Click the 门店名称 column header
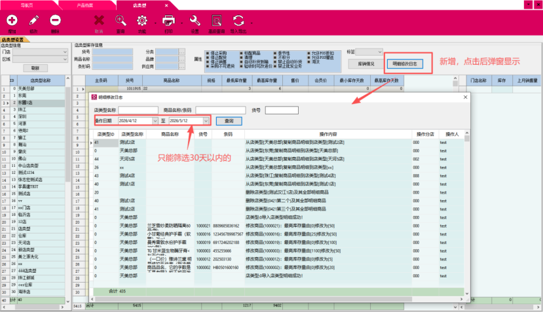The height and width of the screenshot is (312, 543). (x=479, y=80)
